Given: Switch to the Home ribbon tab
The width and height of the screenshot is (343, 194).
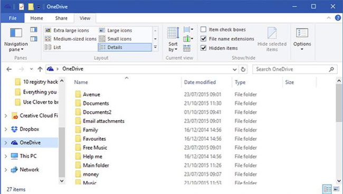Looking at the screenshot, I should [36, 18].
